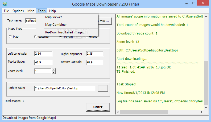
Task: Edit the Top Latitude field
Action: click(43, 62)
